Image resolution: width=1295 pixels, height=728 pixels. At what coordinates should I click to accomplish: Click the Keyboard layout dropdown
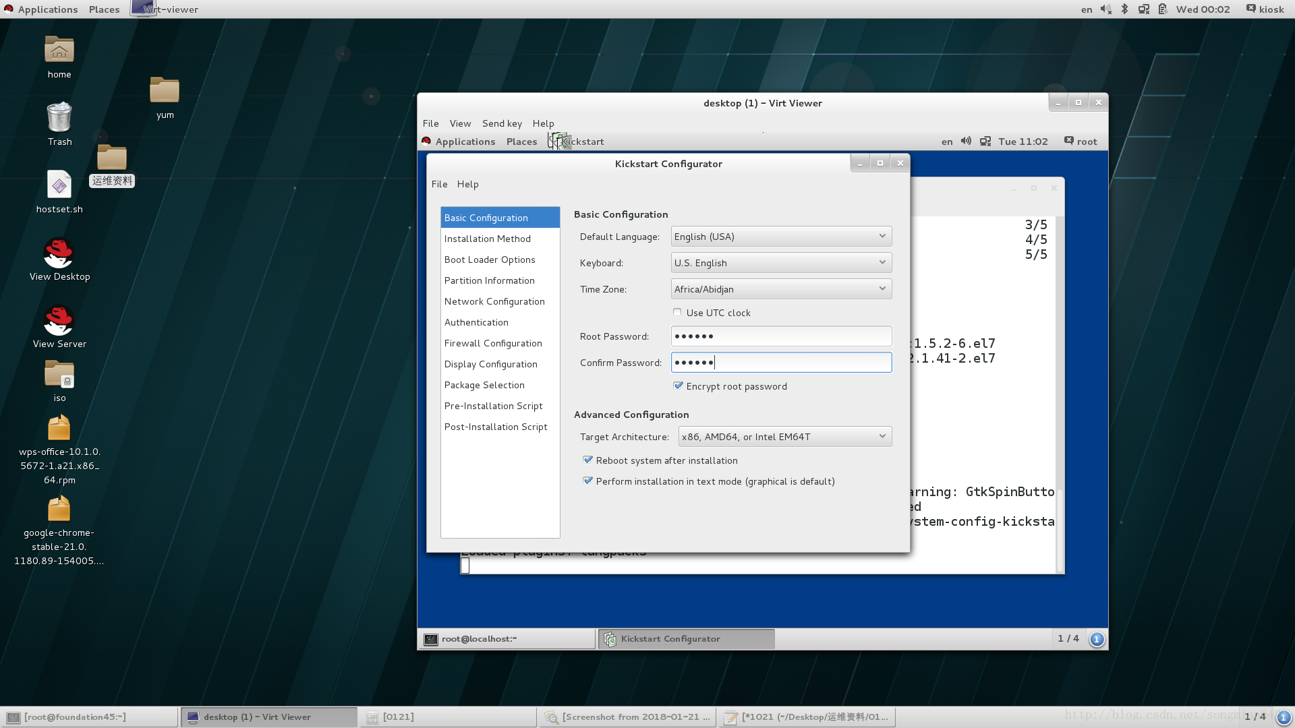780,262
